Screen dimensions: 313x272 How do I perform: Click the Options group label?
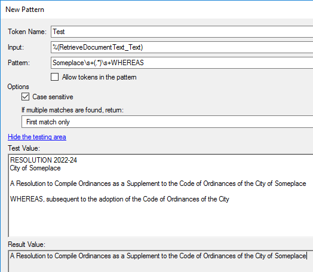(18, 87)
